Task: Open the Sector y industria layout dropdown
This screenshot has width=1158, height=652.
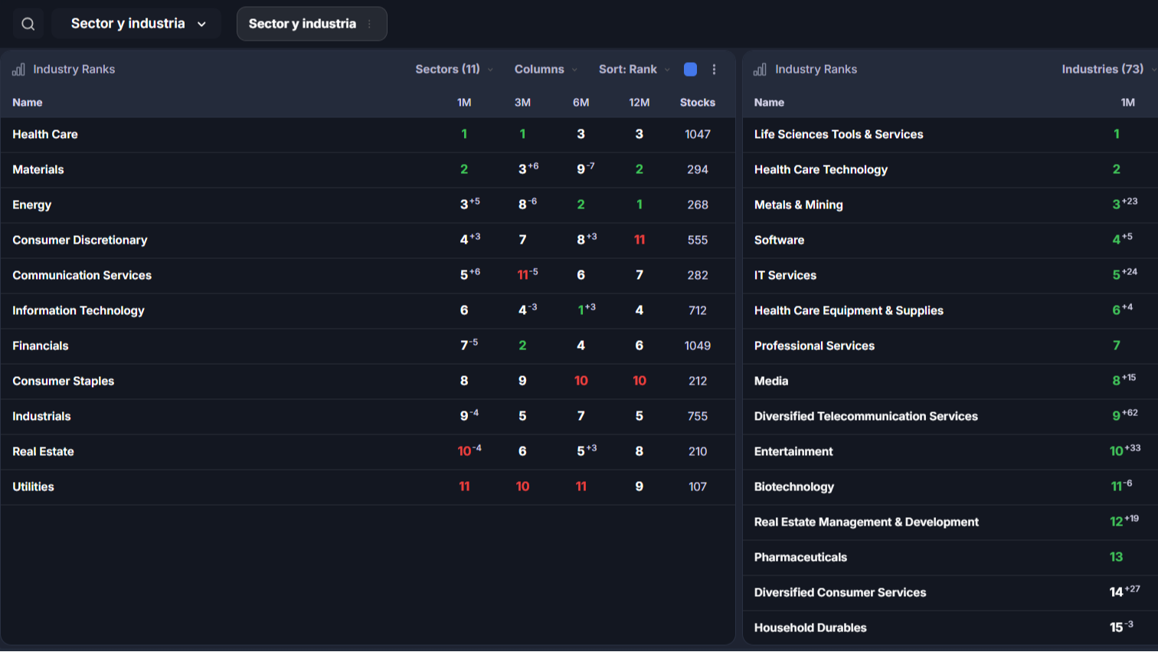Action: [x=137, y=24]
